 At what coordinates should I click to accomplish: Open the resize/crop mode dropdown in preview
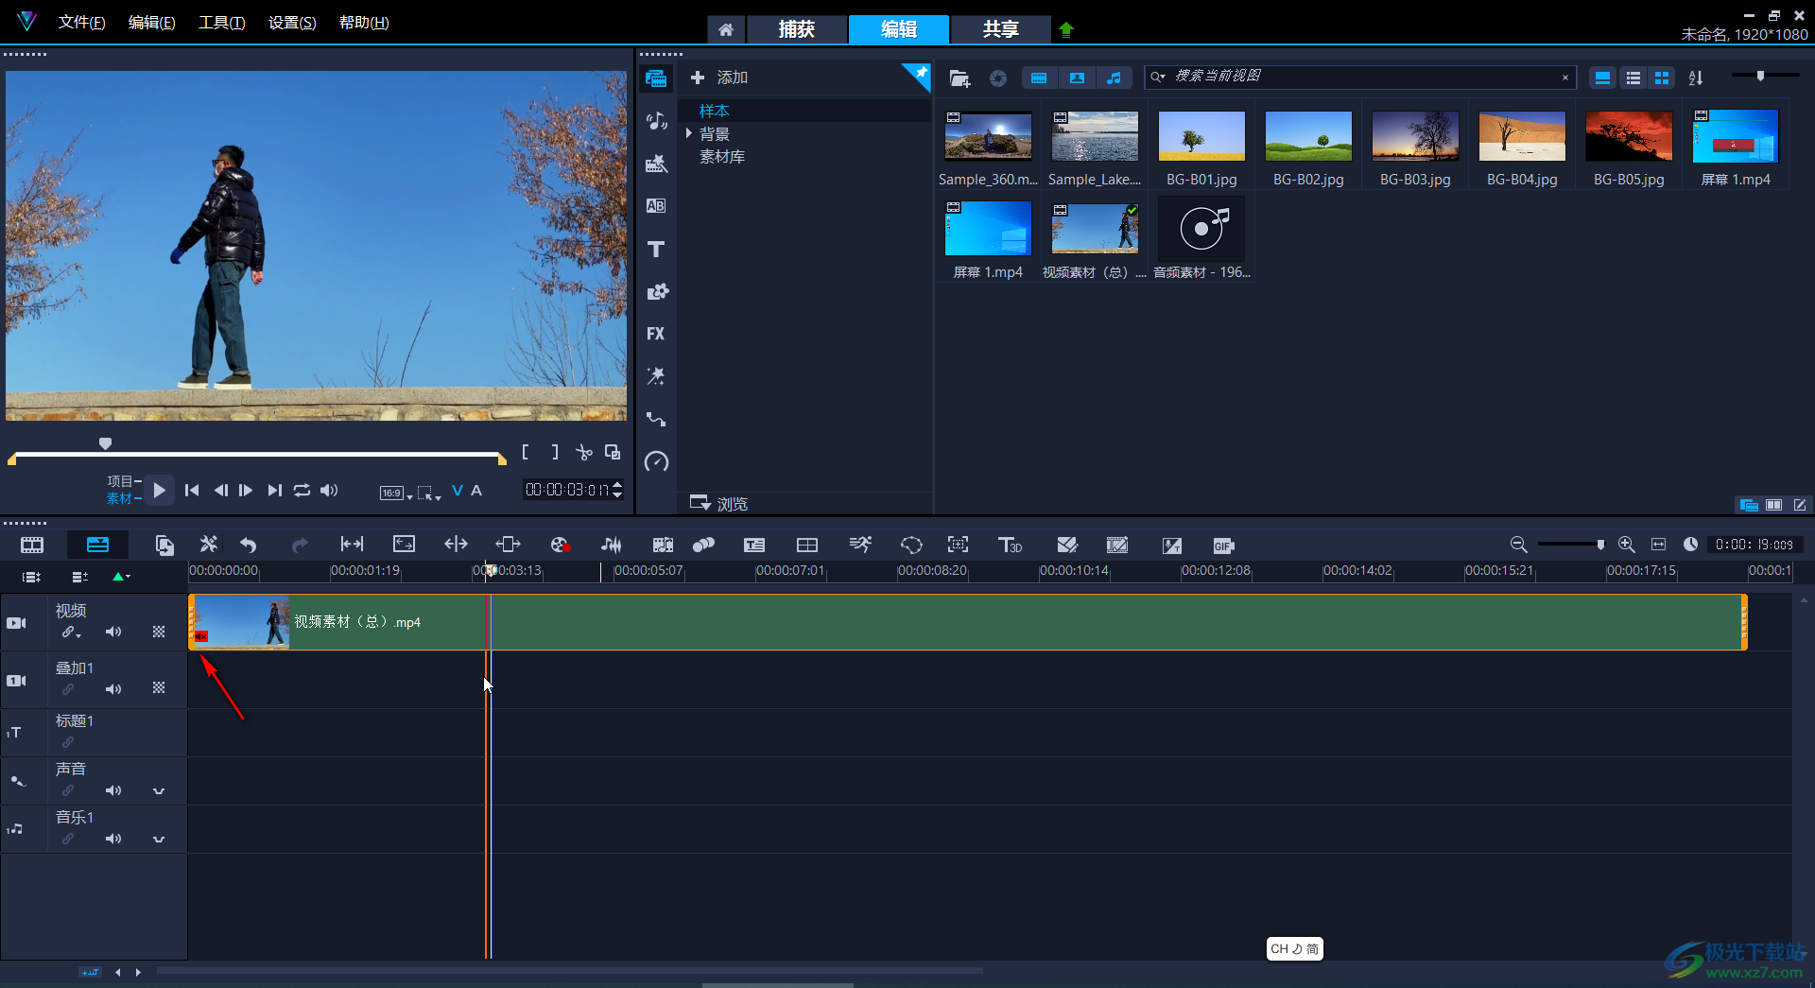[x=429, y=493]
